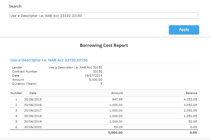Click the Borrowing Cost Report heading

[x=104, y=45]
